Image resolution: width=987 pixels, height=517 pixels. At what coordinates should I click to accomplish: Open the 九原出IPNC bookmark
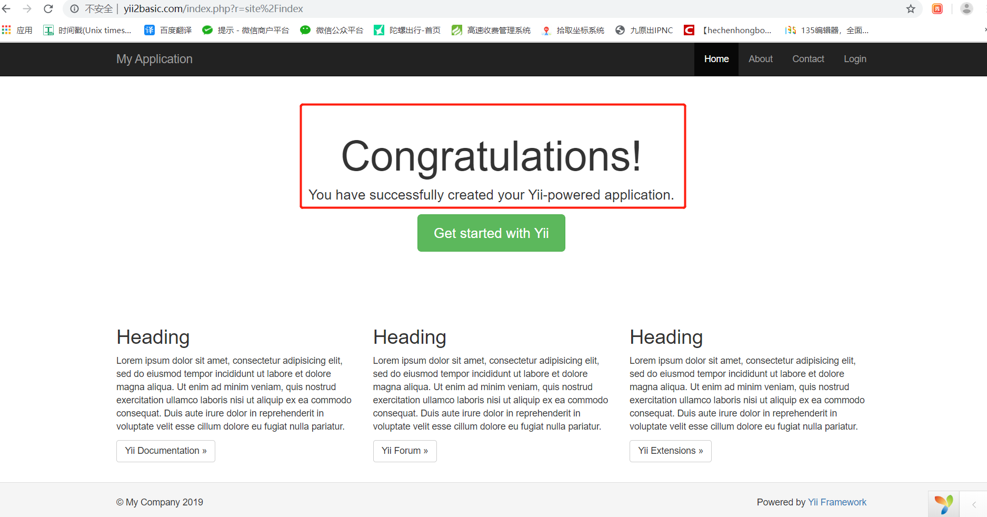tap(644, 31)
